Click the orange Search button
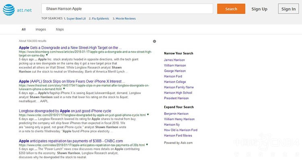The height and width of the screenshot is (160, 302). coord(231,9)
